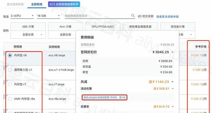Click the ¥4526.23 catalog price
Viewport: 212px width, 113px height.
tap(167, 45)
